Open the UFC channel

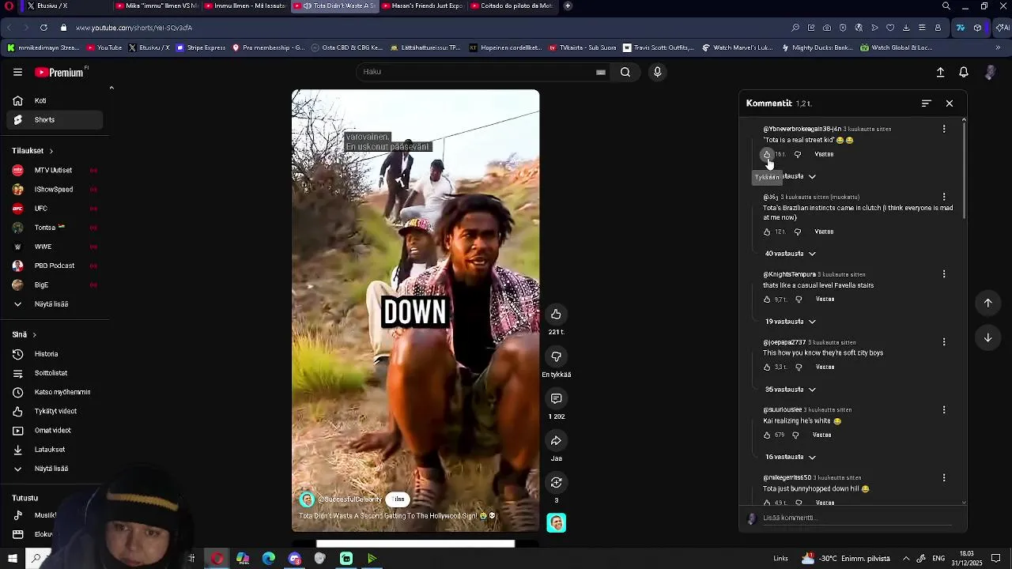click(x=55, y=209)
